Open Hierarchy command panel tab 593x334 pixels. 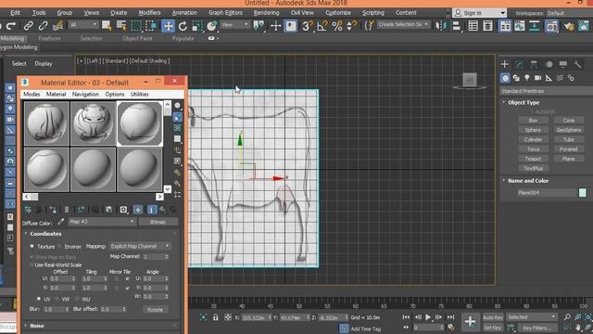coord(534,64)
